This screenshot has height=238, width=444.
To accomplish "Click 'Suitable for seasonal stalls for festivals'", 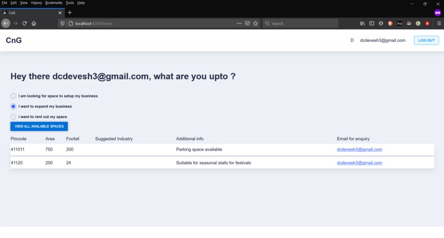I will [x=214, y=163].
